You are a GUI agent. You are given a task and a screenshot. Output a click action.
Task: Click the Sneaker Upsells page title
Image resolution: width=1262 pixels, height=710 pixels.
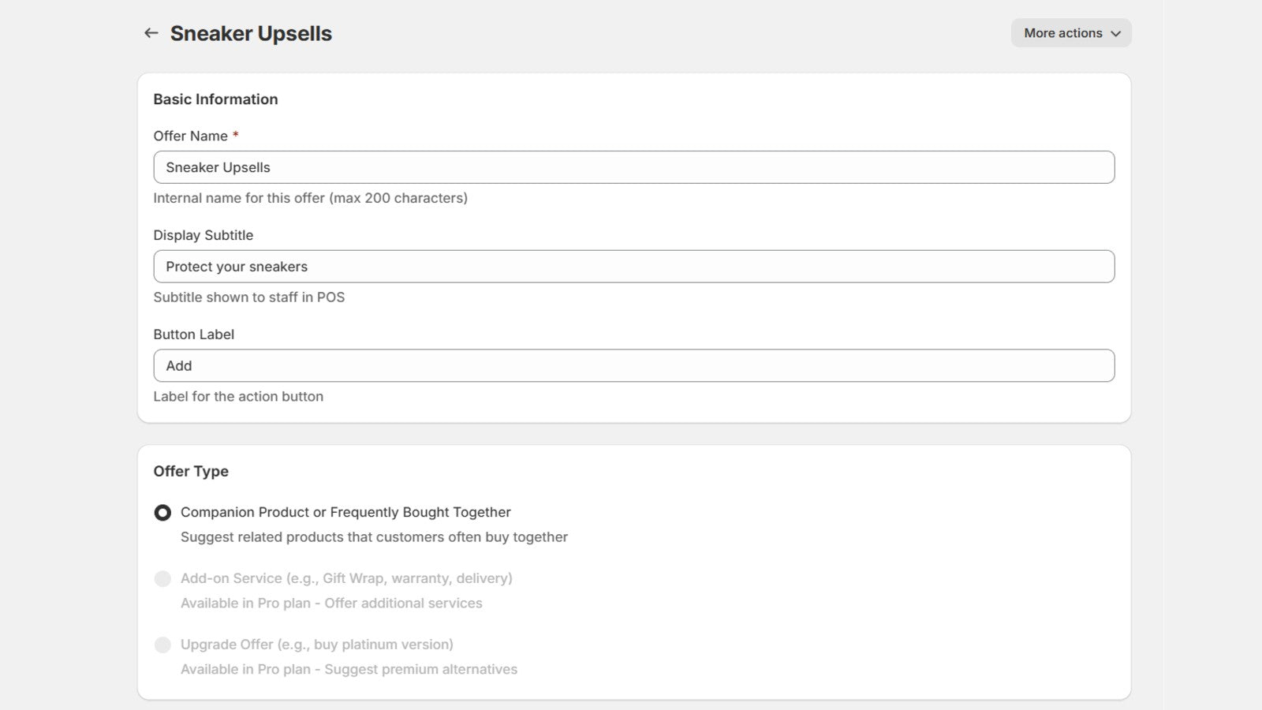pos(251,33)
